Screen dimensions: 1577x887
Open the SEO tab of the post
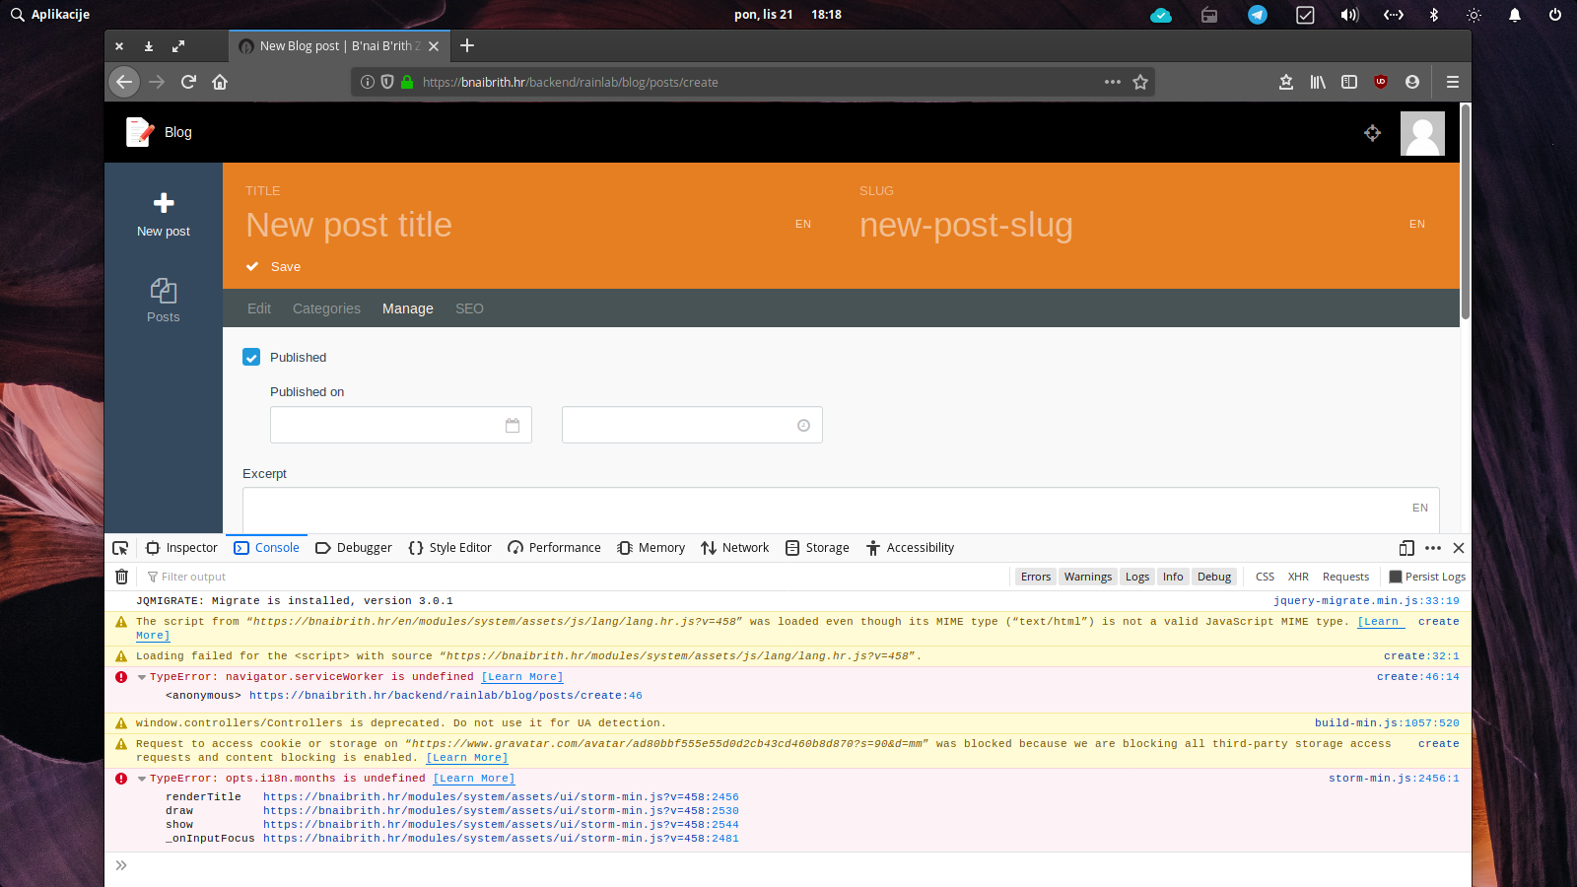coord(469,308)
